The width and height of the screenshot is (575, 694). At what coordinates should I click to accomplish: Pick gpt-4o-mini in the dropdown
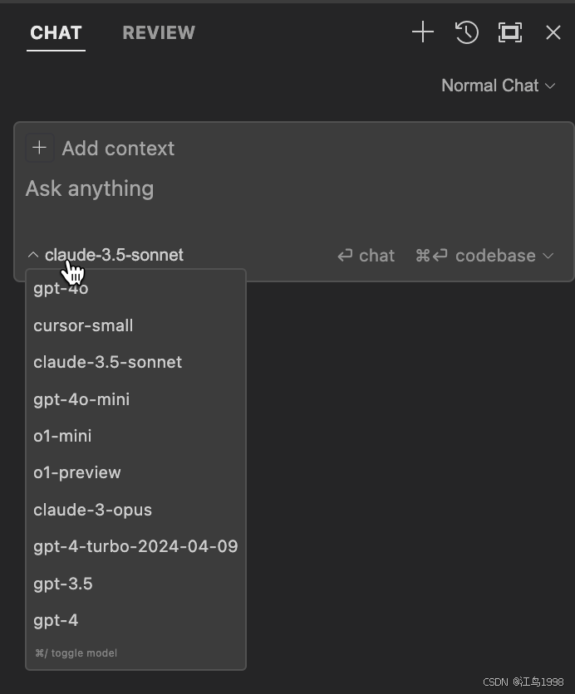[x=135, y=399]
